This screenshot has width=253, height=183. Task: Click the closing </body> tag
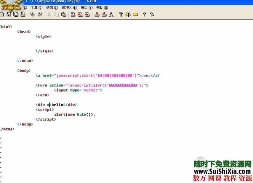coord(25,124)
